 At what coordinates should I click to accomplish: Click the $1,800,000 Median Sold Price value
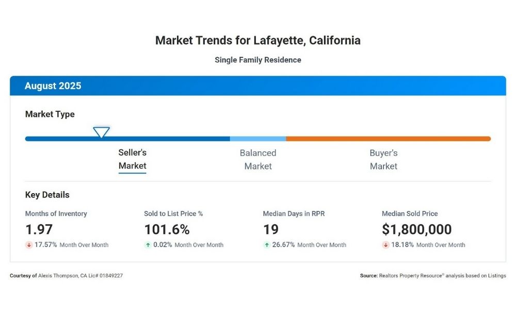(416, 230)
